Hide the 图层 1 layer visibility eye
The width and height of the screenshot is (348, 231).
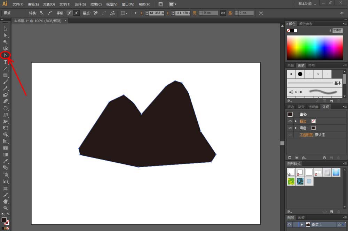coord(290,225)
